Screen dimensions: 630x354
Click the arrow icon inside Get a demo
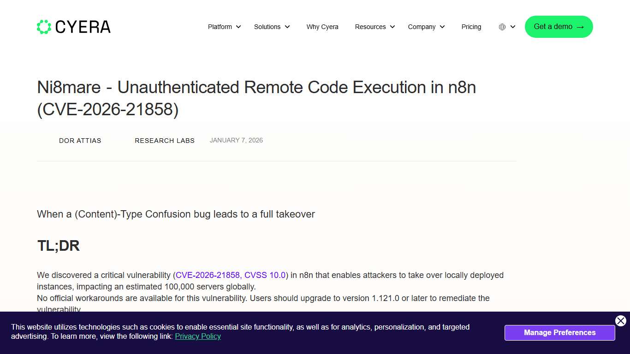pos(580,27)
